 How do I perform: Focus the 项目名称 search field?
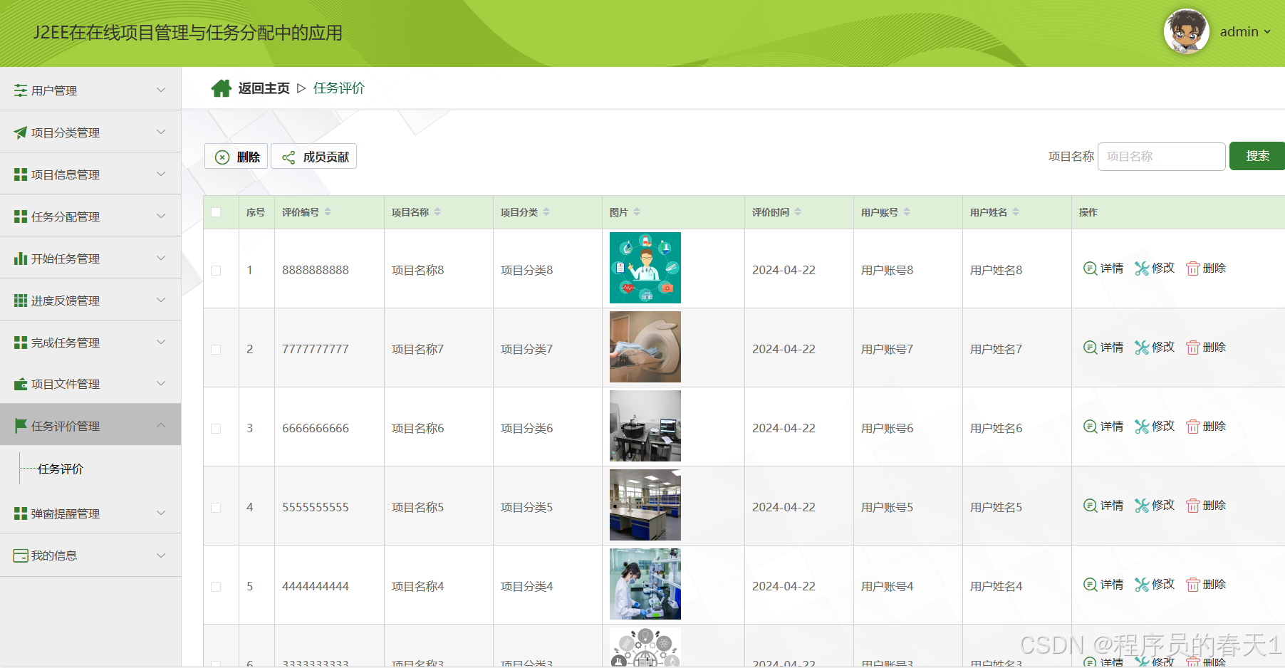[1162, 156]
